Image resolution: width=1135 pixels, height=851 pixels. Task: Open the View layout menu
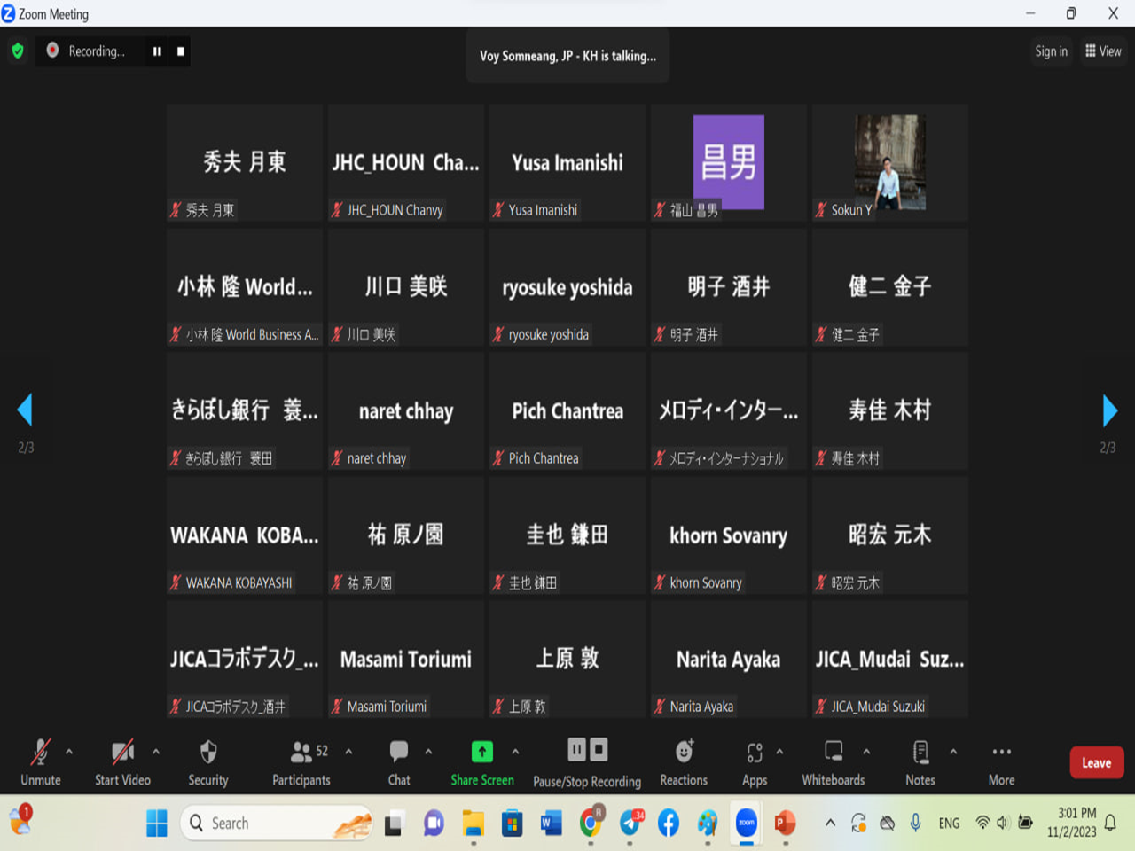click(x=1103, y=51)
